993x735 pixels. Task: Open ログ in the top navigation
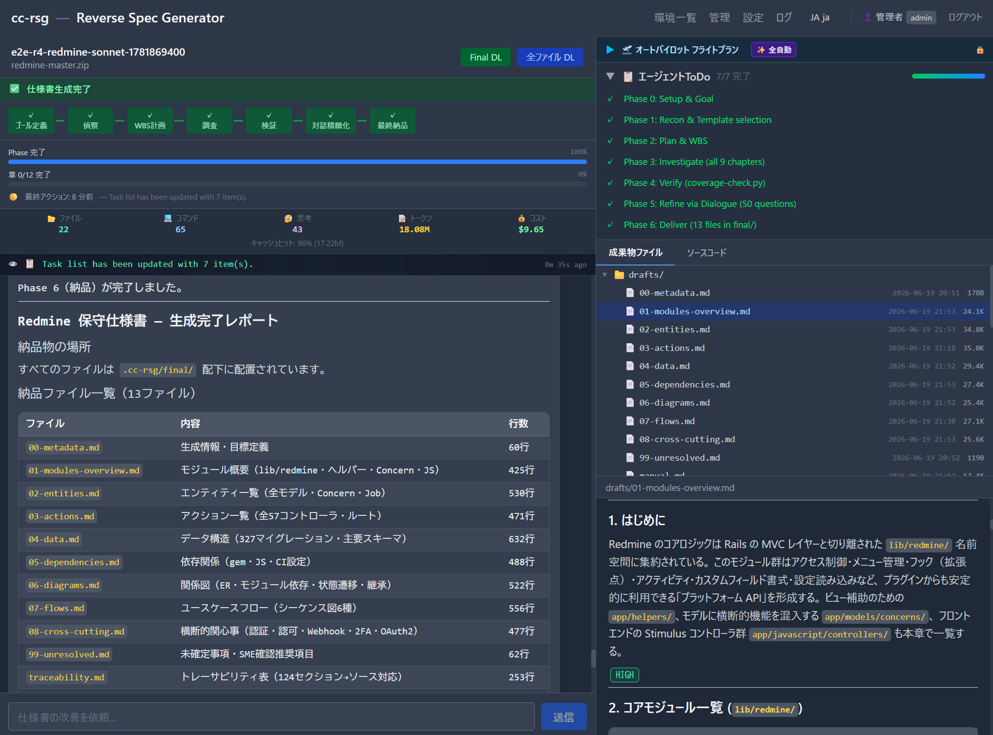click(x=784, y=18)
